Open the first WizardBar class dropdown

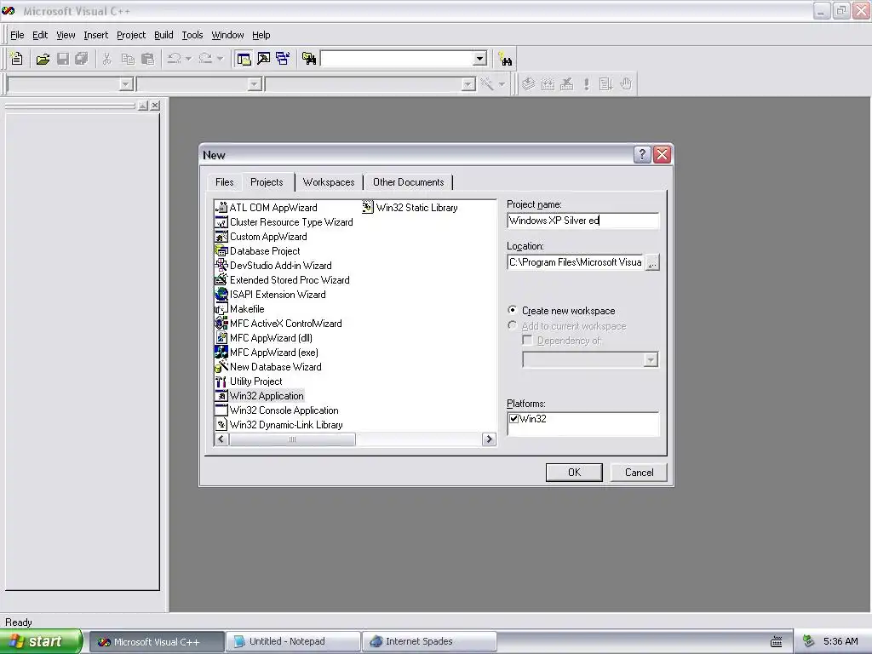(x=126, y=84)
